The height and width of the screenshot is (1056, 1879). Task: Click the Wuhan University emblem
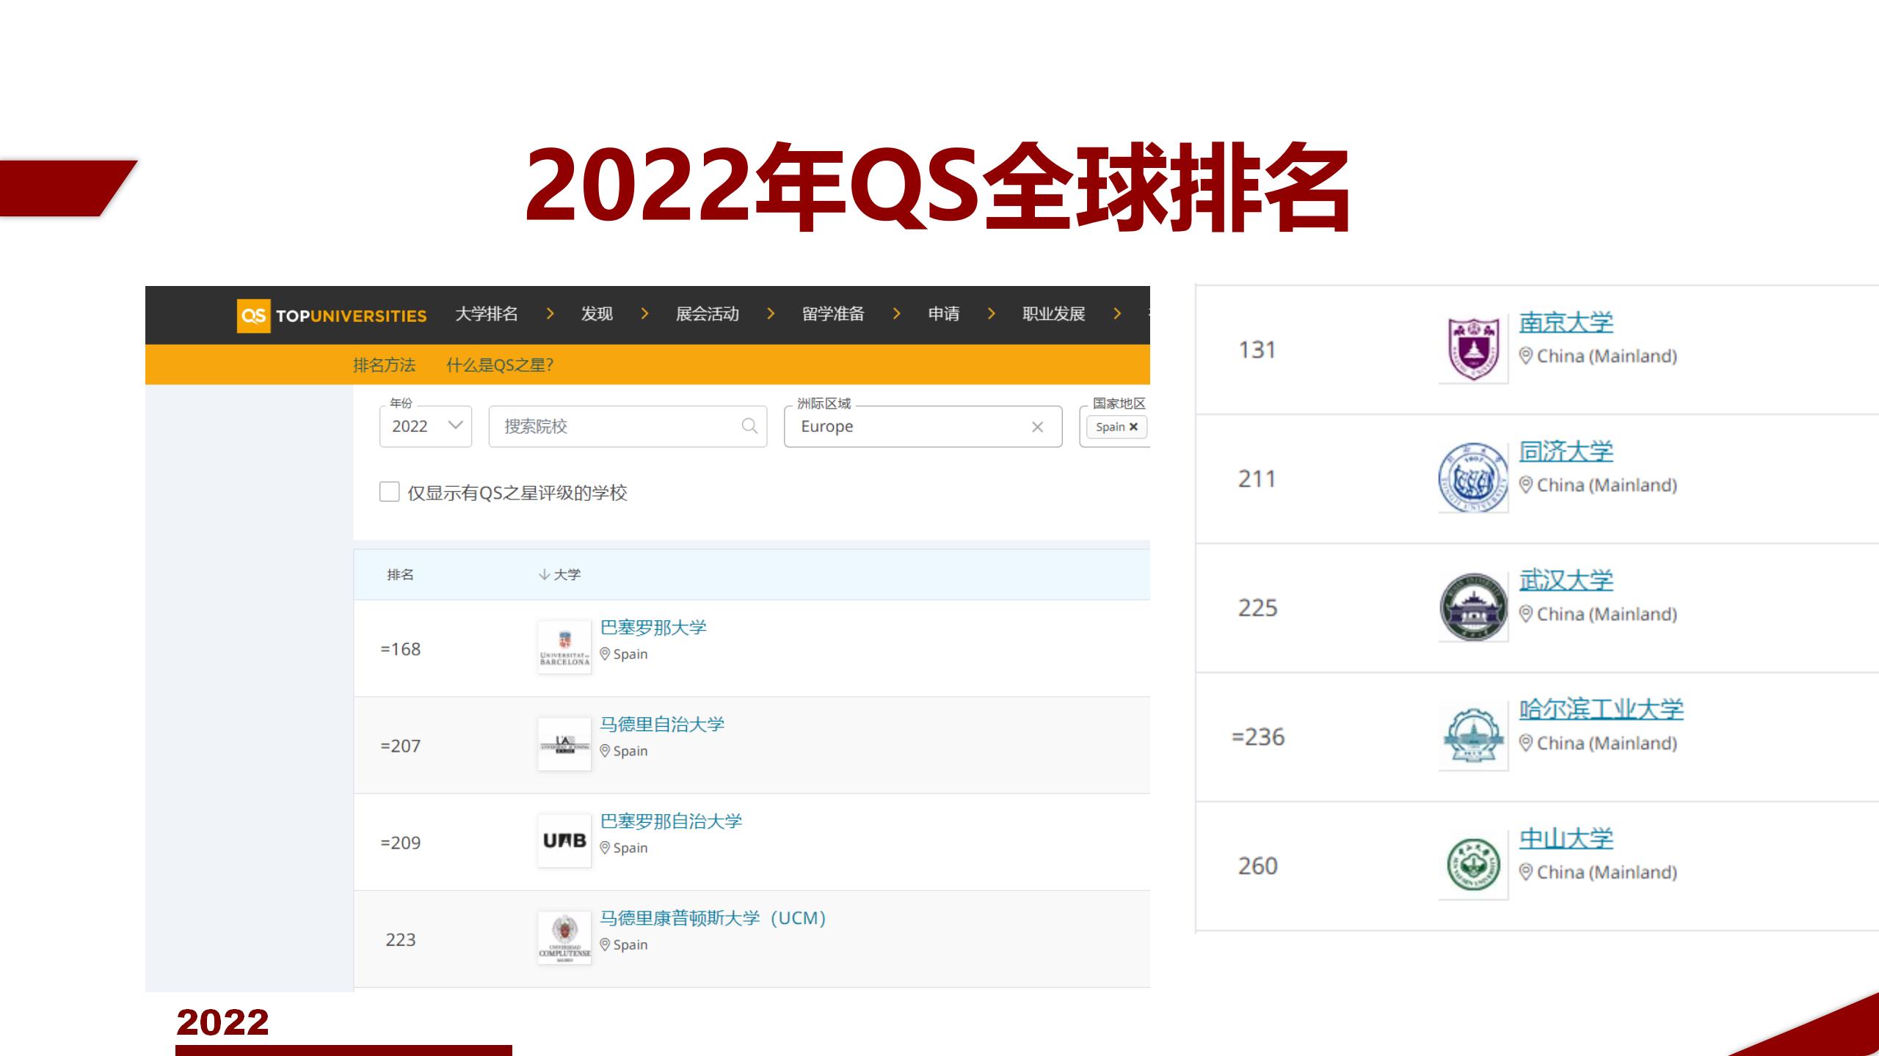(1472, 608)
